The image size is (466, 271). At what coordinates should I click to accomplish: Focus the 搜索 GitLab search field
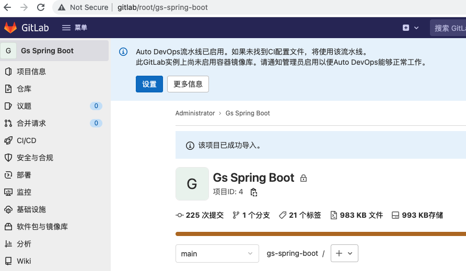click(448, 28)
